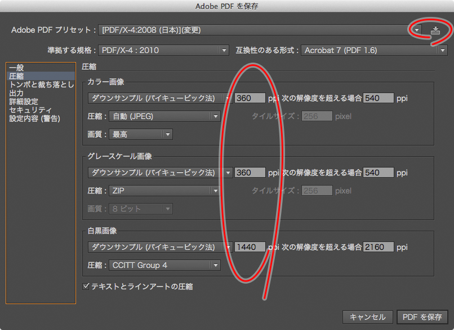Select 一般 in the category list

[16, 68]
